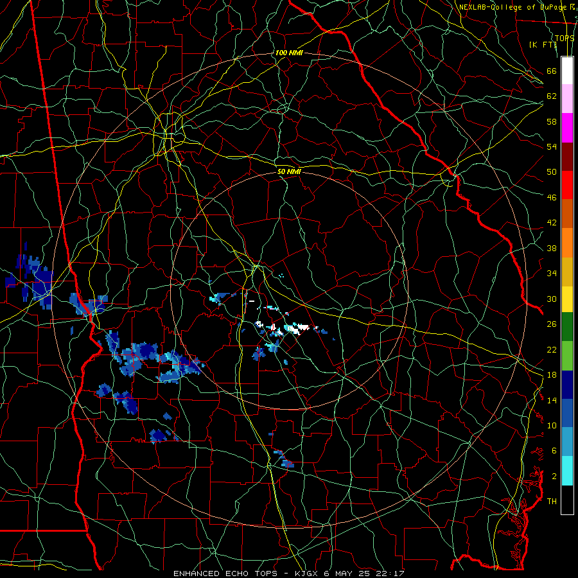This screenshot has width=578, height=578.
Task: Click the TH legend label
Action: 552,502
